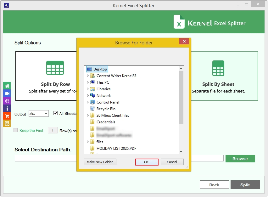Select Desktop in the folder tree
Image resolution: width=268 pixels, height=197 pixels.
[100, 69]
